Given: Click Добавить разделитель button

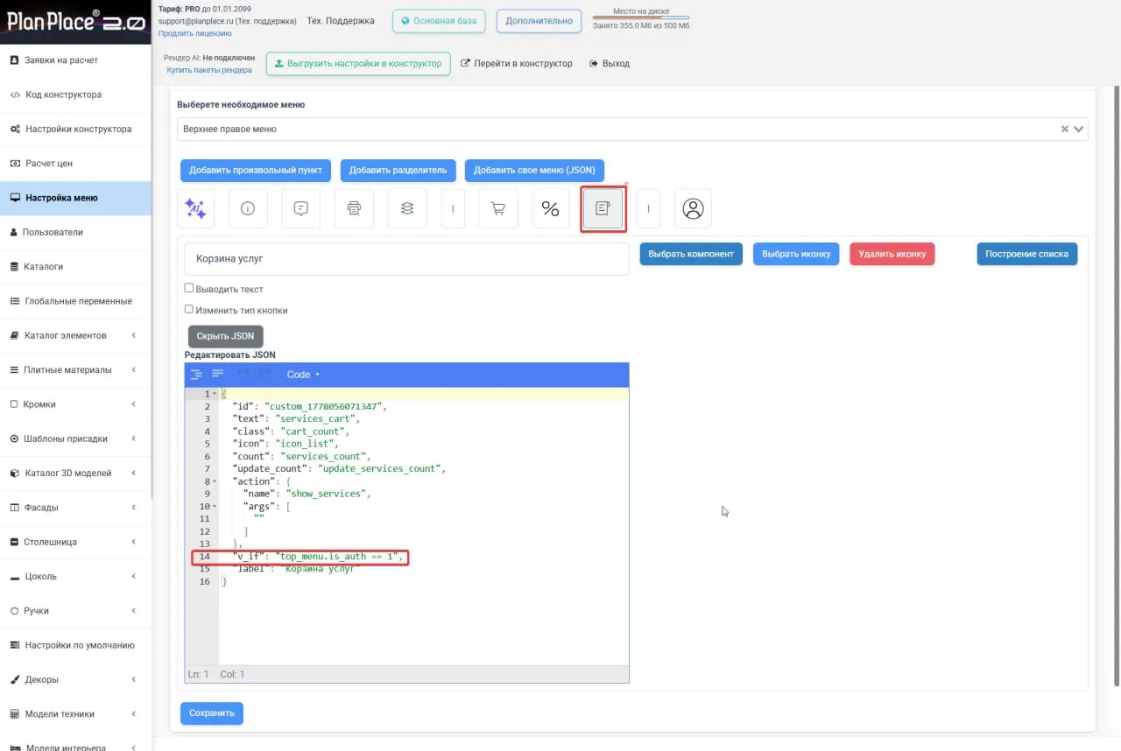Looking at the screenshot, I should pyautogui.click(x=398, y=170).
